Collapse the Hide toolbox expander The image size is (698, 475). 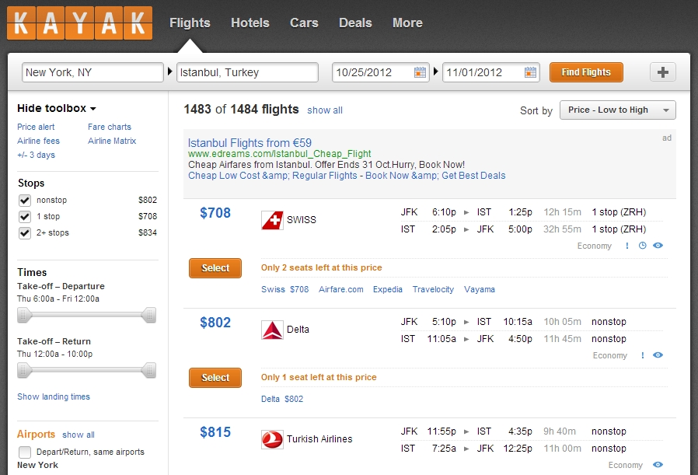(57, 108)
